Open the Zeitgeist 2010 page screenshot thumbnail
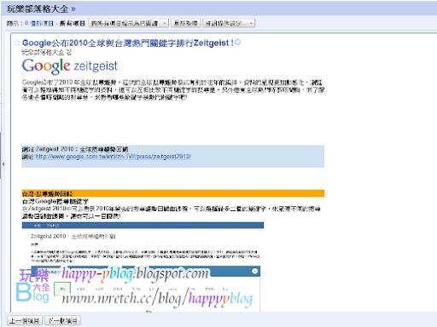 point(143,267)
